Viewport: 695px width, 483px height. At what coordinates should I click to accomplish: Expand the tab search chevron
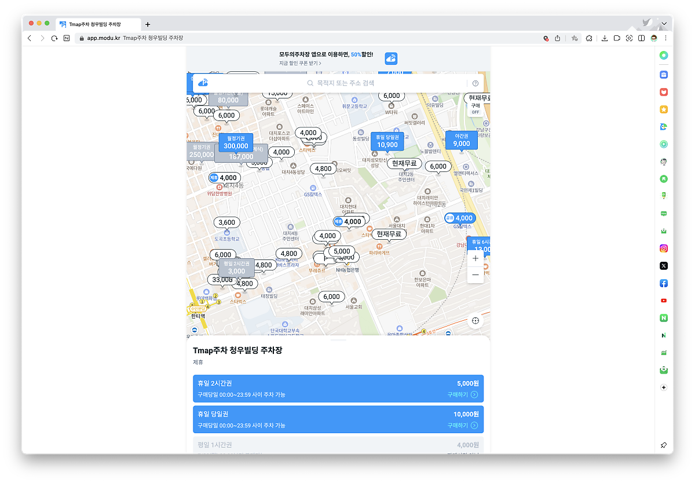(x=664, y=24)
